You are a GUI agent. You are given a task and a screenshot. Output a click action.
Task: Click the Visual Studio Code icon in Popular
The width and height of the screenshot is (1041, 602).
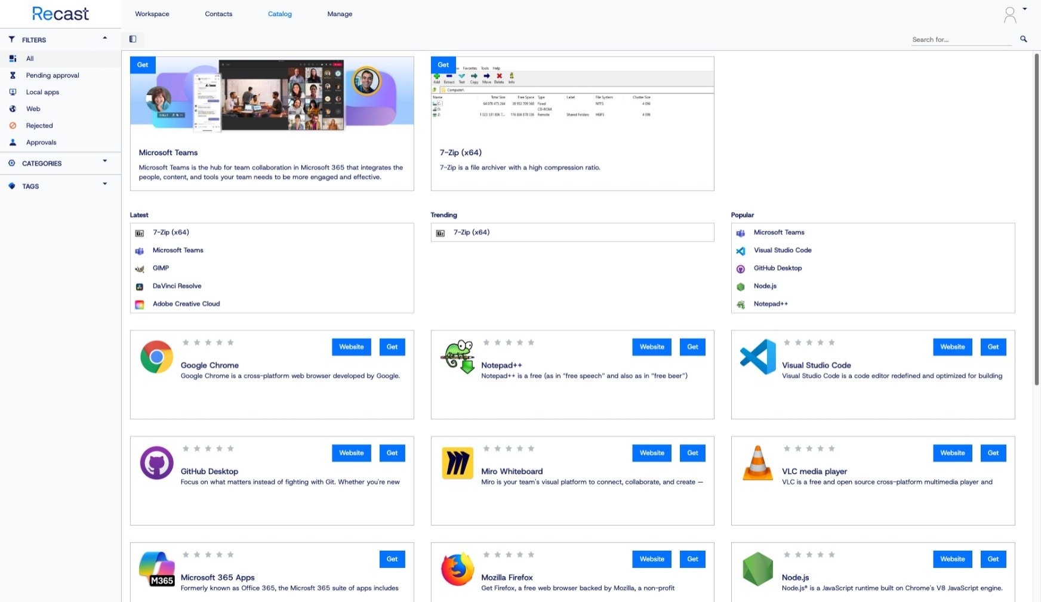[741, 251]
